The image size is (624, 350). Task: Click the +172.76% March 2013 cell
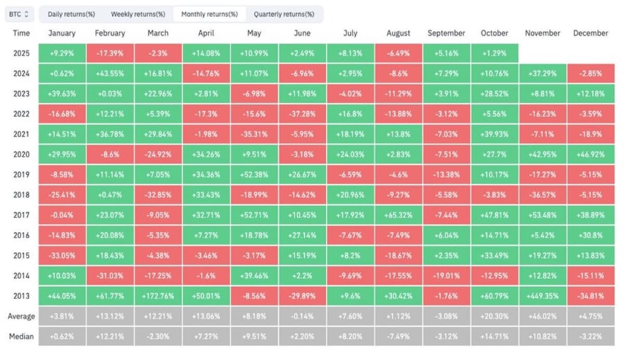point(158,295)
